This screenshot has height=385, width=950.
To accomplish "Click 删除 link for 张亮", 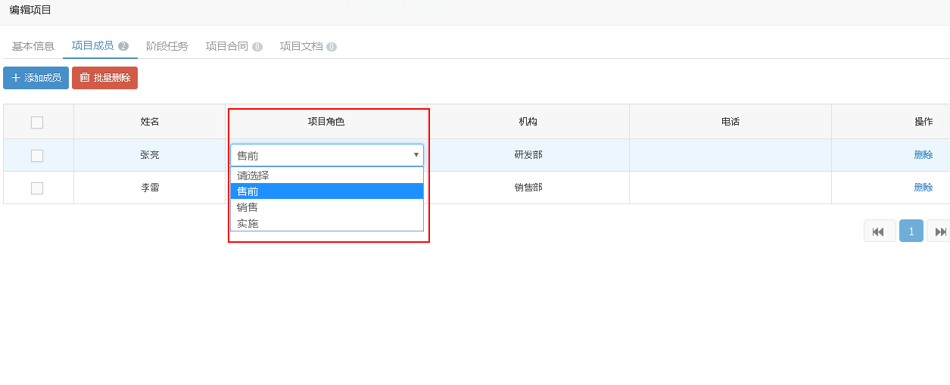I will [923, 155].
